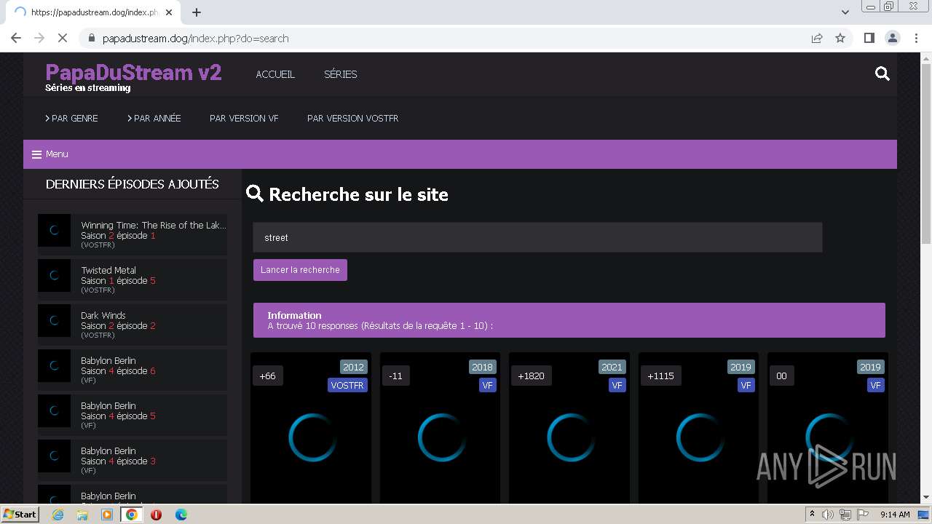Open the PAR GENRE dropdown
This screenshot has width=932, height=524.
tap(71, 118)
